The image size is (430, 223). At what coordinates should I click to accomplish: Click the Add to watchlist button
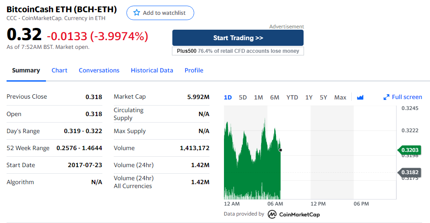[160, 13]
